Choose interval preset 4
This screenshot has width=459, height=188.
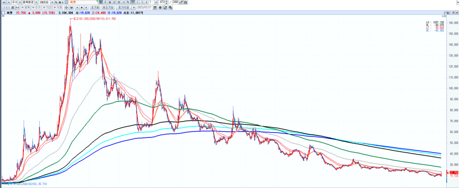146,2
